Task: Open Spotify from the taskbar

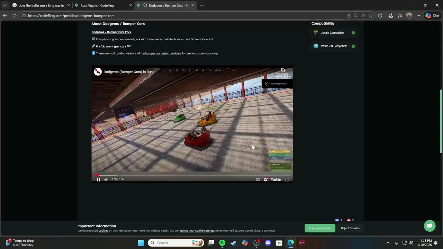Action: [x=222, y=243]
